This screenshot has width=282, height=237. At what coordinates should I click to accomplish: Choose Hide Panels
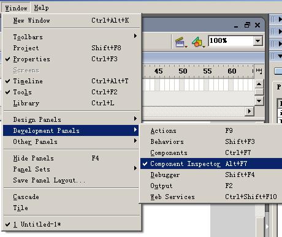click(72, 158)
